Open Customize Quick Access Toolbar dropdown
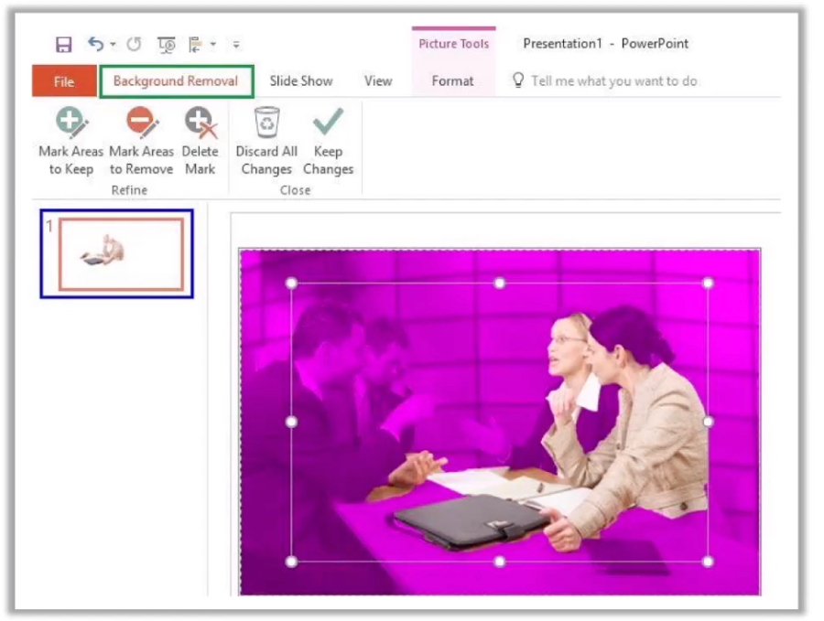The width and height of the screenshot is (824, 621). click(x=236, y=45)
